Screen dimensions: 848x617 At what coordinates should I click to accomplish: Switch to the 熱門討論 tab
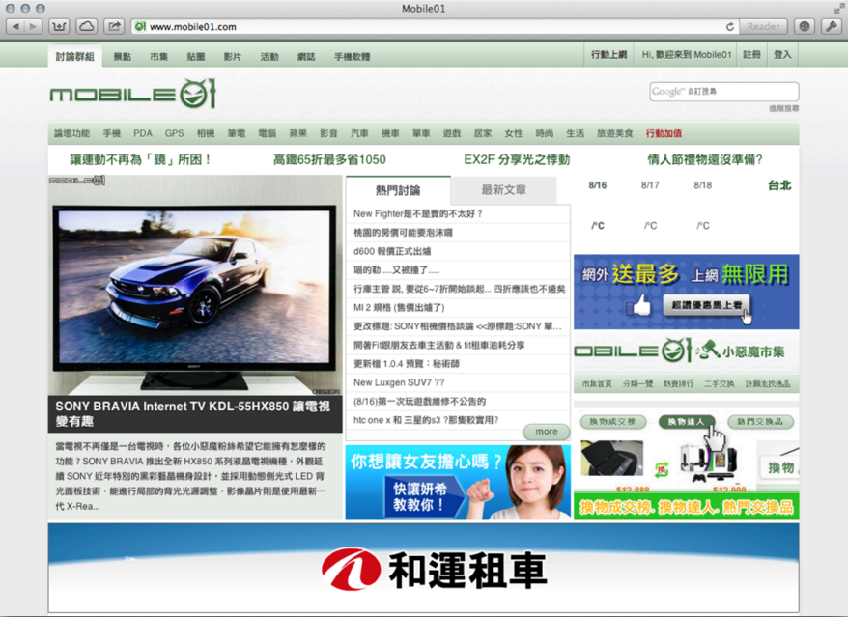click(398, 190)
